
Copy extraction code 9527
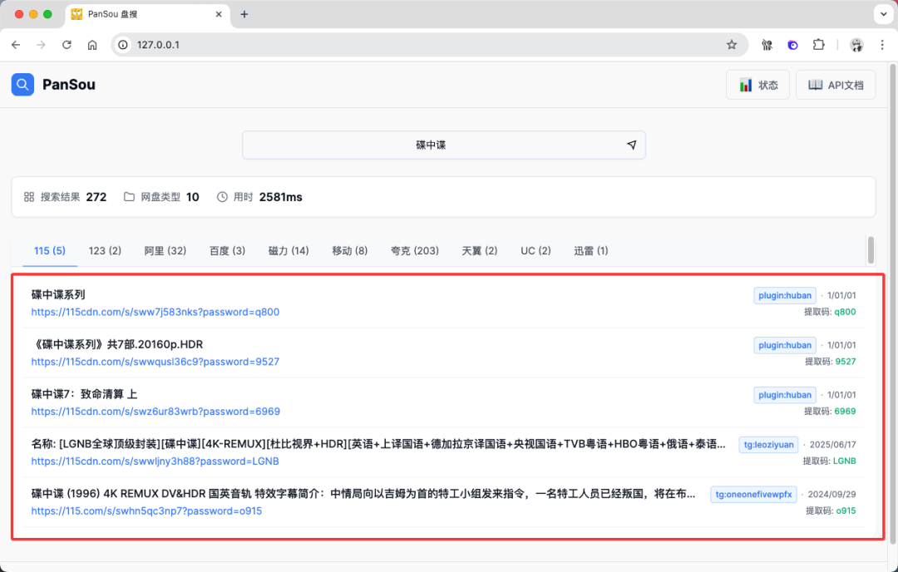tap(845, 362)
